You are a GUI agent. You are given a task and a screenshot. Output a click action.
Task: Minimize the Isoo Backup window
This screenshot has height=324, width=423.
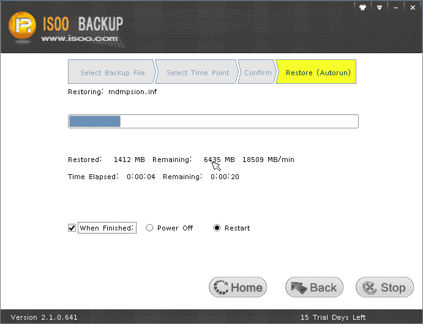(x=395, y=7)
